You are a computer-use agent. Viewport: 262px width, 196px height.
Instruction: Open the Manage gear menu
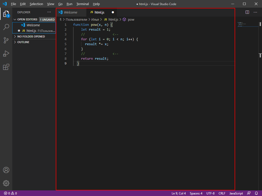click(x=6, y=183)
